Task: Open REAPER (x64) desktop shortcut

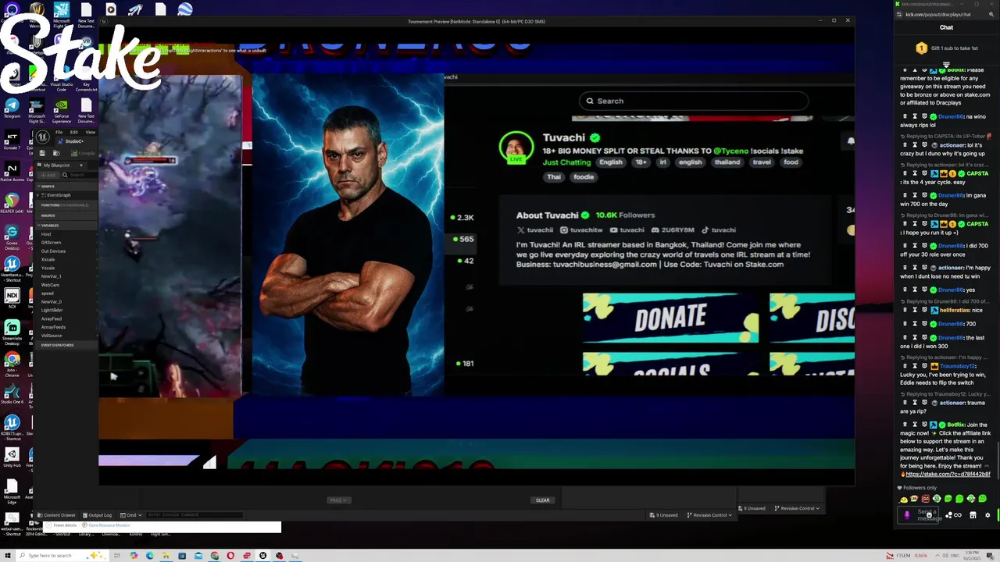Action: pos(12,201)
